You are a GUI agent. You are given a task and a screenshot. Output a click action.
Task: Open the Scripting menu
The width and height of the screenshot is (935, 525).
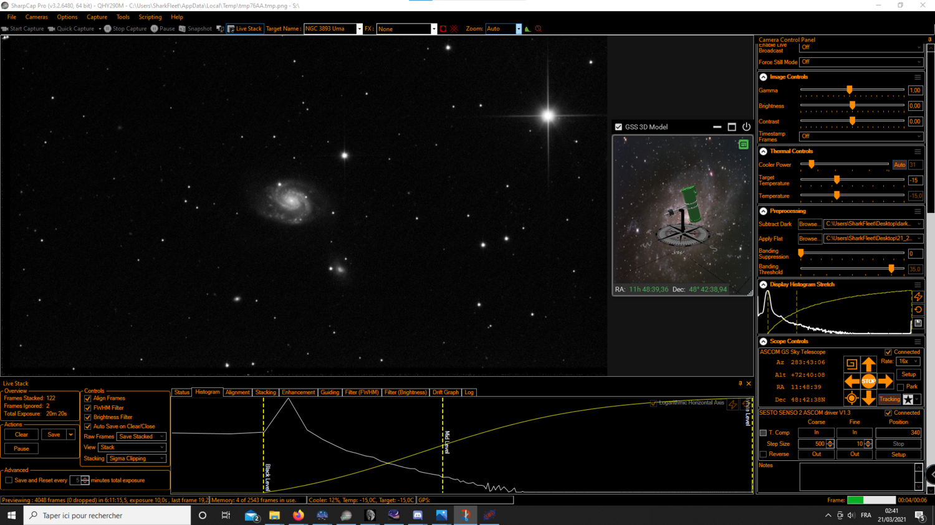(150, 17)
